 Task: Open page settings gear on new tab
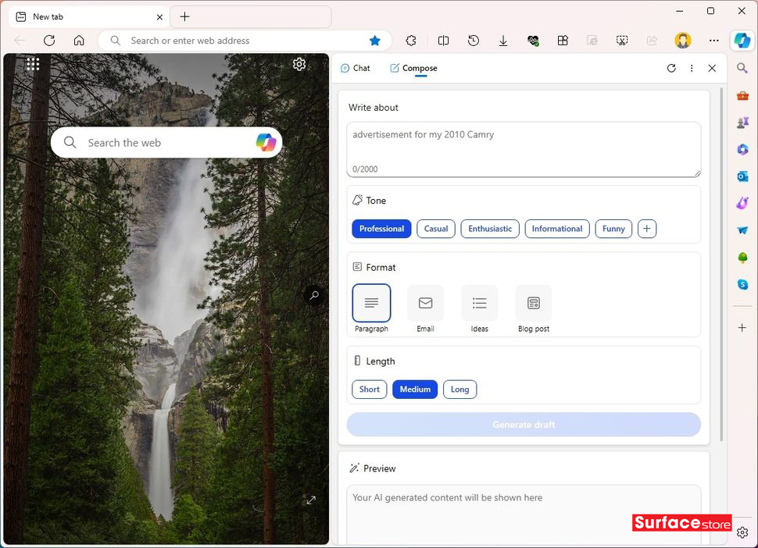tap(299, 64)
